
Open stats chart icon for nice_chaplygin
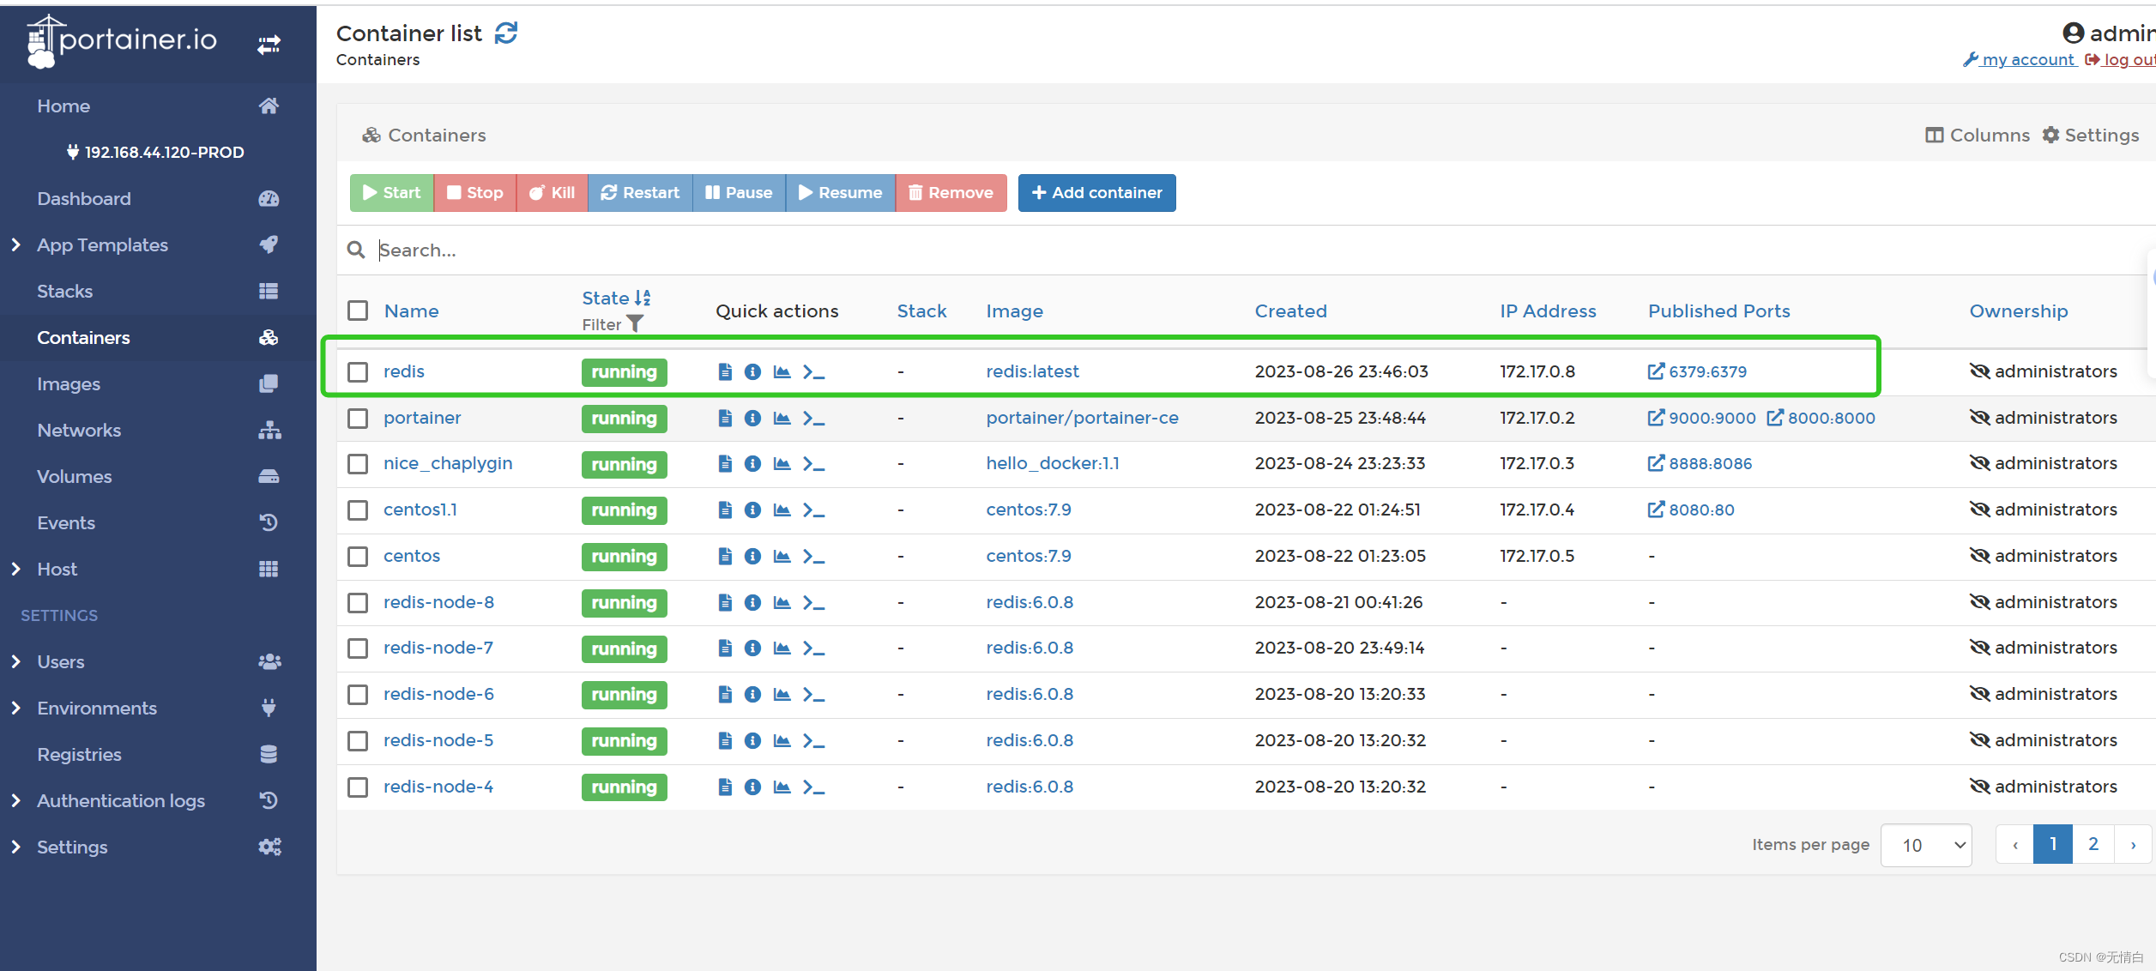click(x=782, y=464)
